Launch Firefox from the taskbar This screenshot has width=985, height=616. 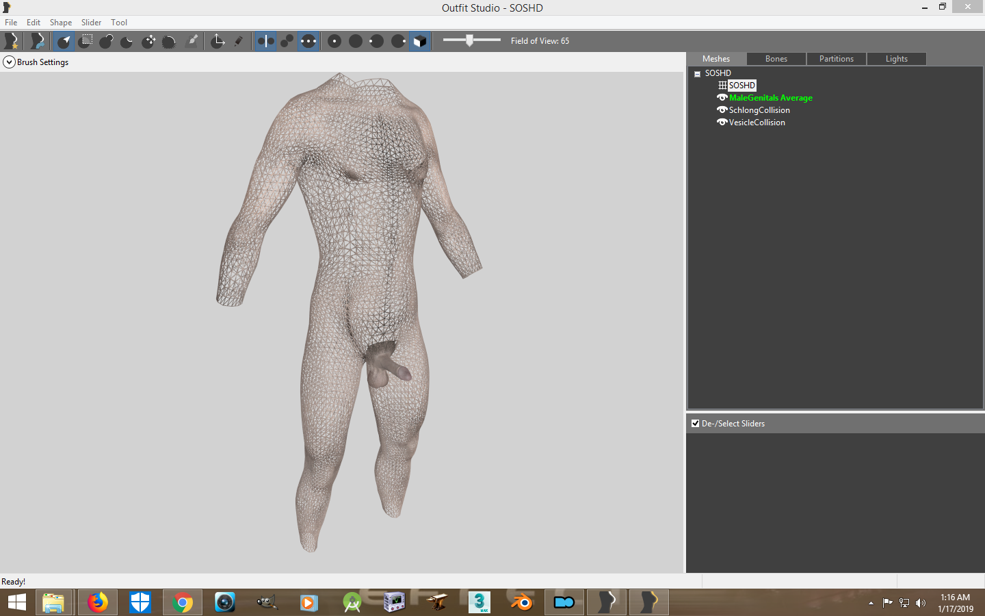click(98, 602)
